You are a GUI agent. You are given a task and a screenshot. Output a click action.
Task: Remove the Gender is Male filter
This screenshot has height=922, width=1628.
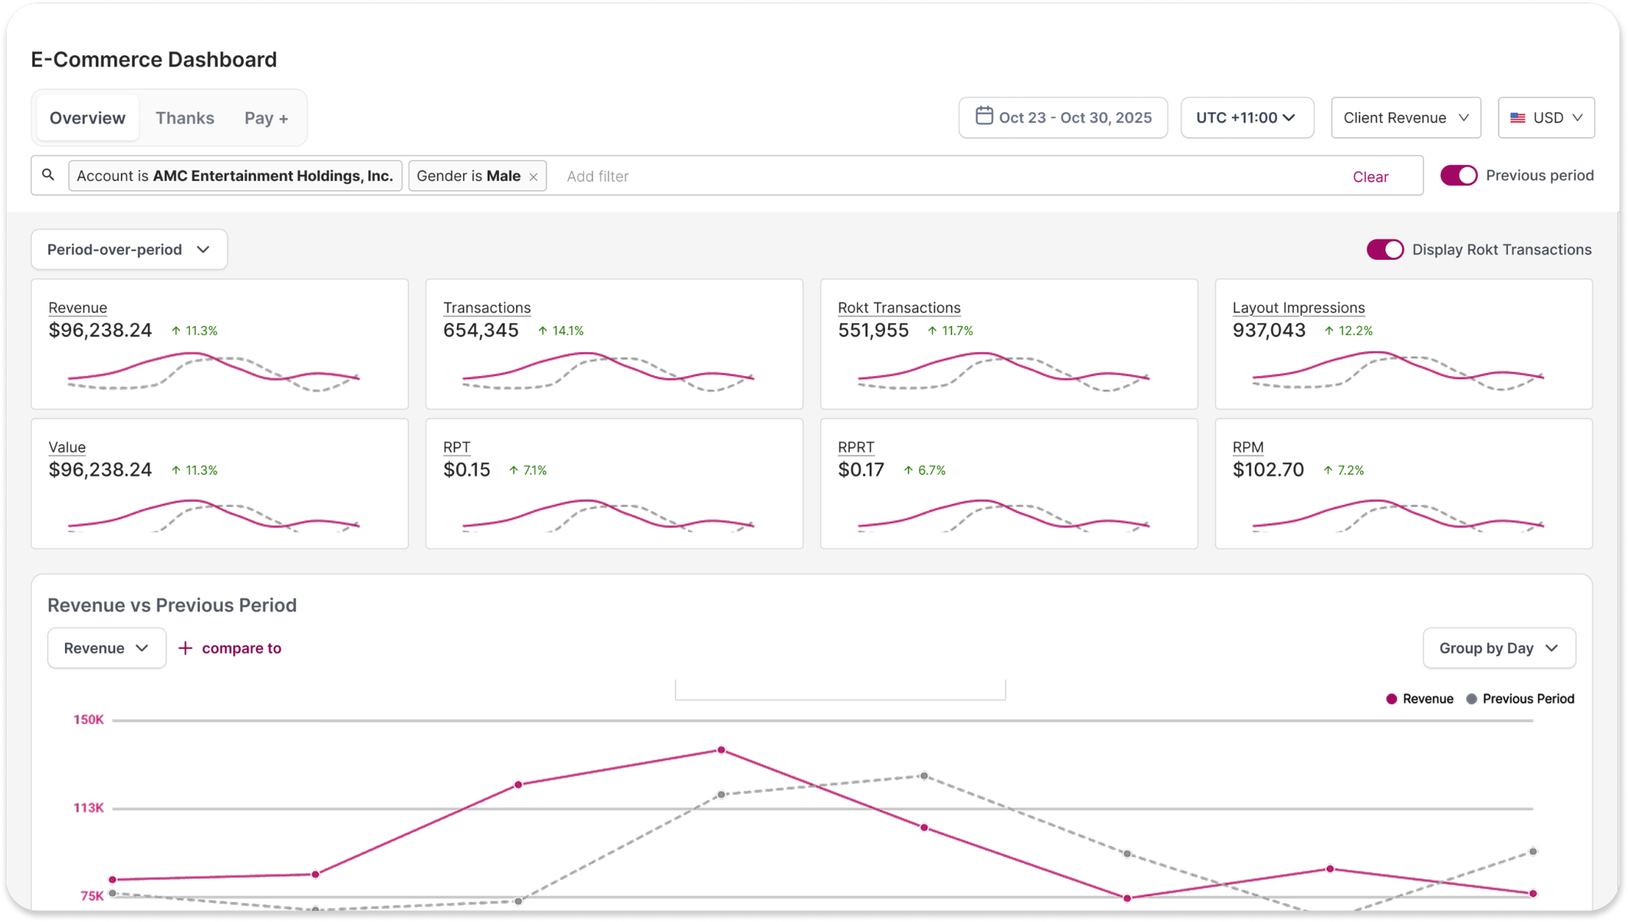[x=533, y=177]
